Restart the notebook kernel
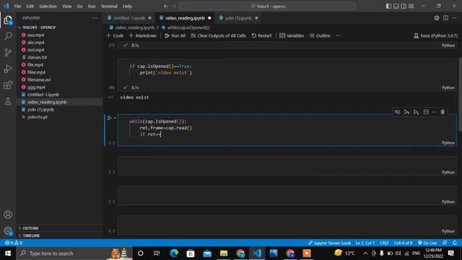The height and width of the screenshot is (260, 462). pos(261,35)
